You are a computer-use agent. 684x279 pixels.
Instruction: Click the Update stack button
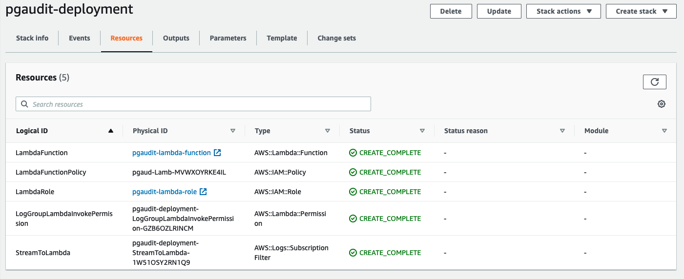coord(499,11)
